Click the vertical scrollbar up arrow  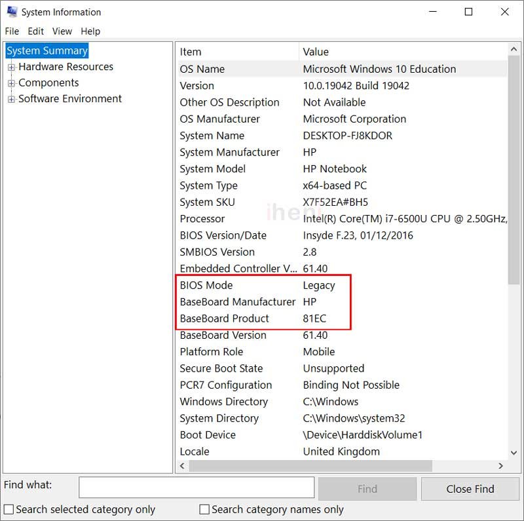514,50
